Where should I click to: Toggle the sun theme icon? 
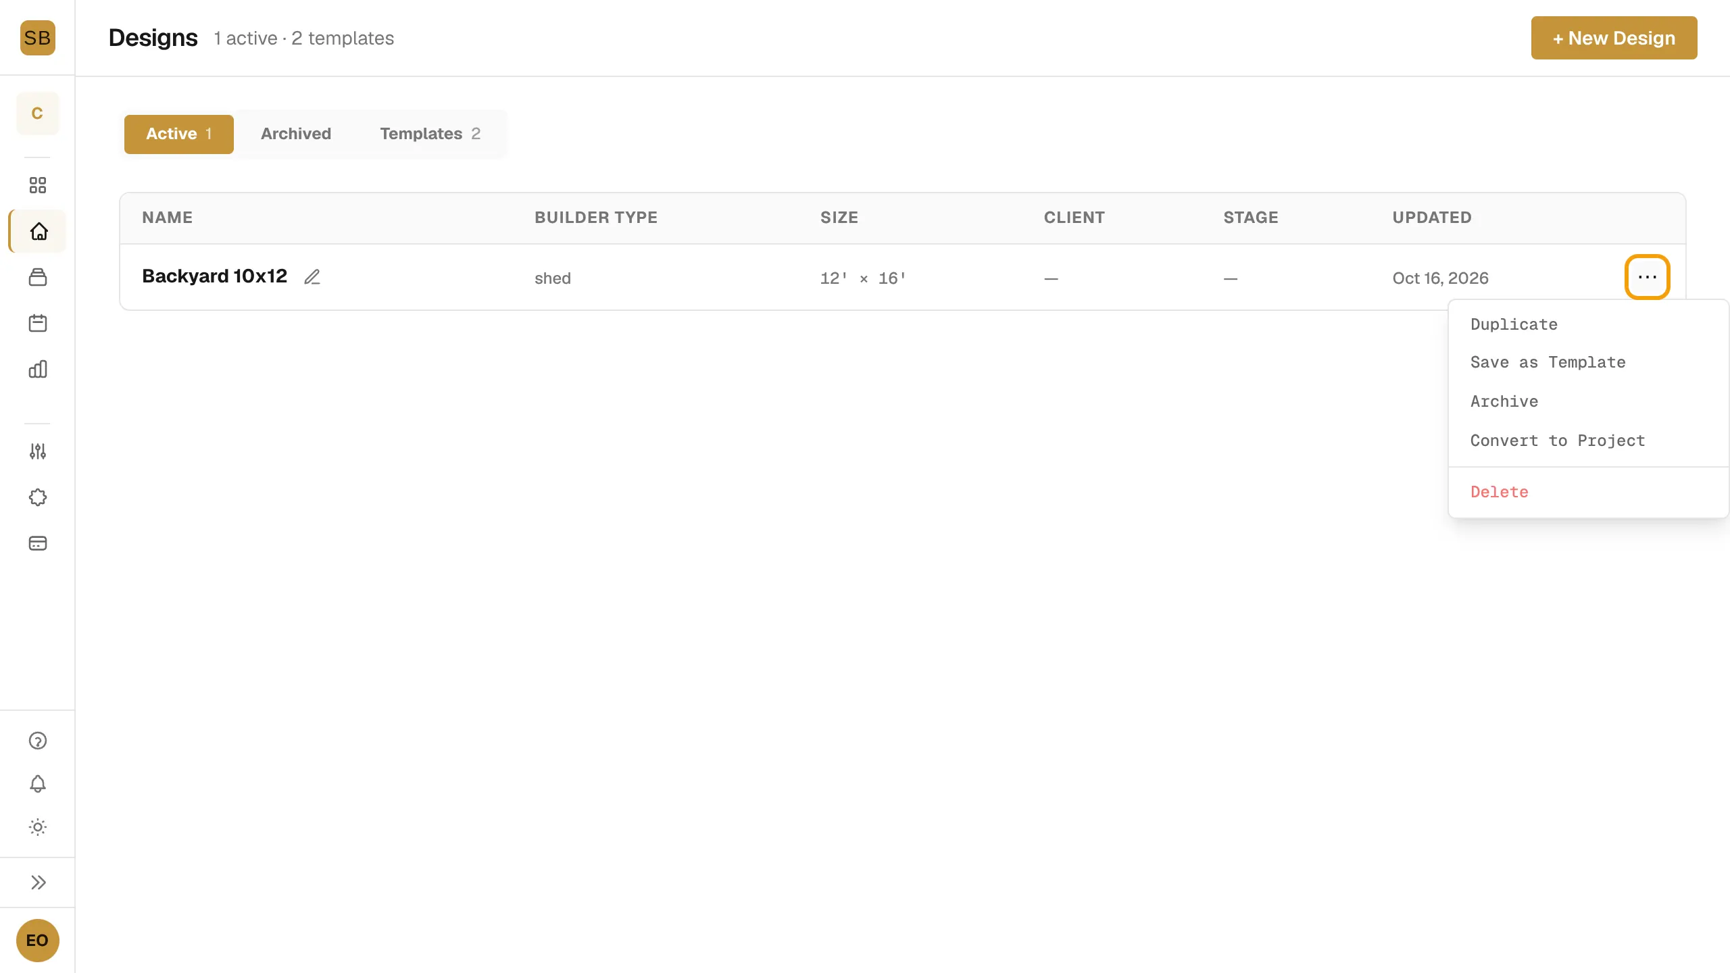[38, 827]
